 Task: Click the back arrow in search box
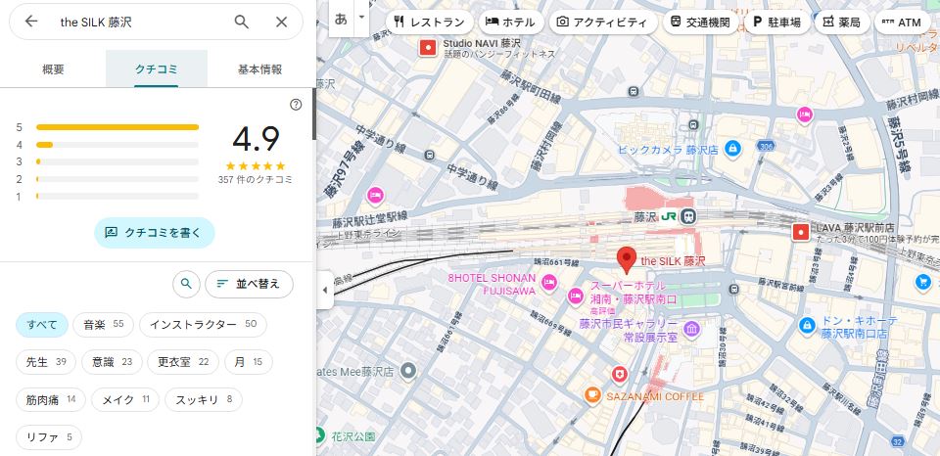pos(31,22)
